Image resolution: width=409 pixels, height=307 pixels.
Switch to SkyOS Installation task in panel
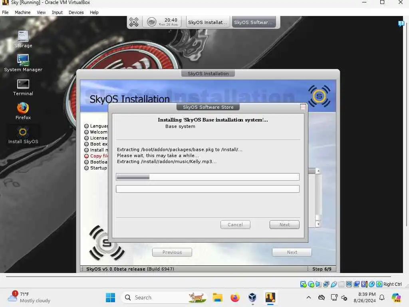pos(208,22)
